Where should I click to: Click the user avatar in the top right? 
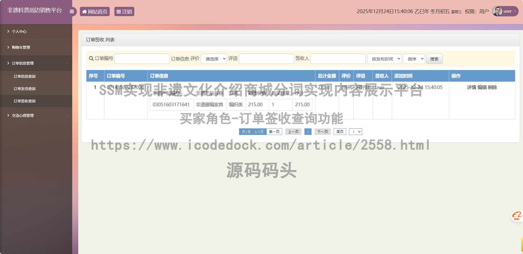tap(497, 11)
